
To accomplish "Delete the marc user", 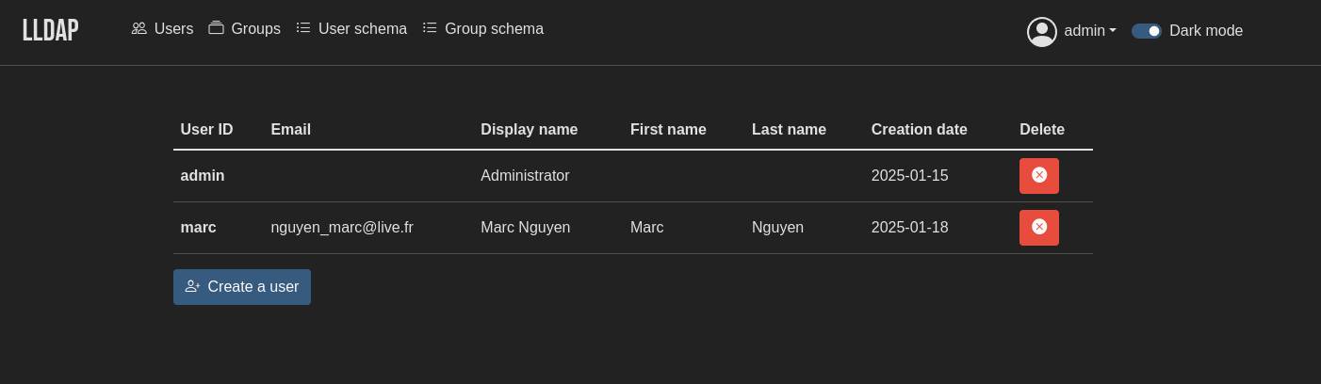I will pyautogui.click(x=1038, y=228).
